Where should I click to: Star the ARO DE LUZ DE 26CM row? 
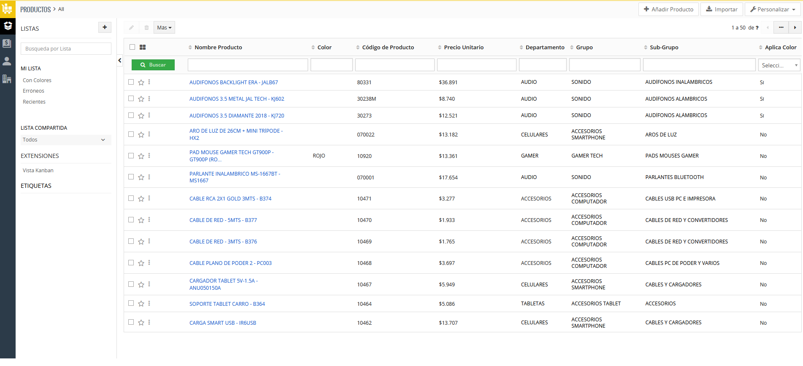click(x=141, y=135)
